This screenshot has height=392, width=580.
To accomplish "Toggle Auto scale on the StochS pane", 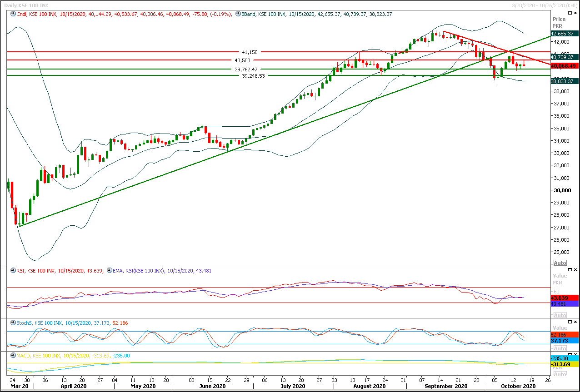I will pyautogui.click(x=560, y=347).
